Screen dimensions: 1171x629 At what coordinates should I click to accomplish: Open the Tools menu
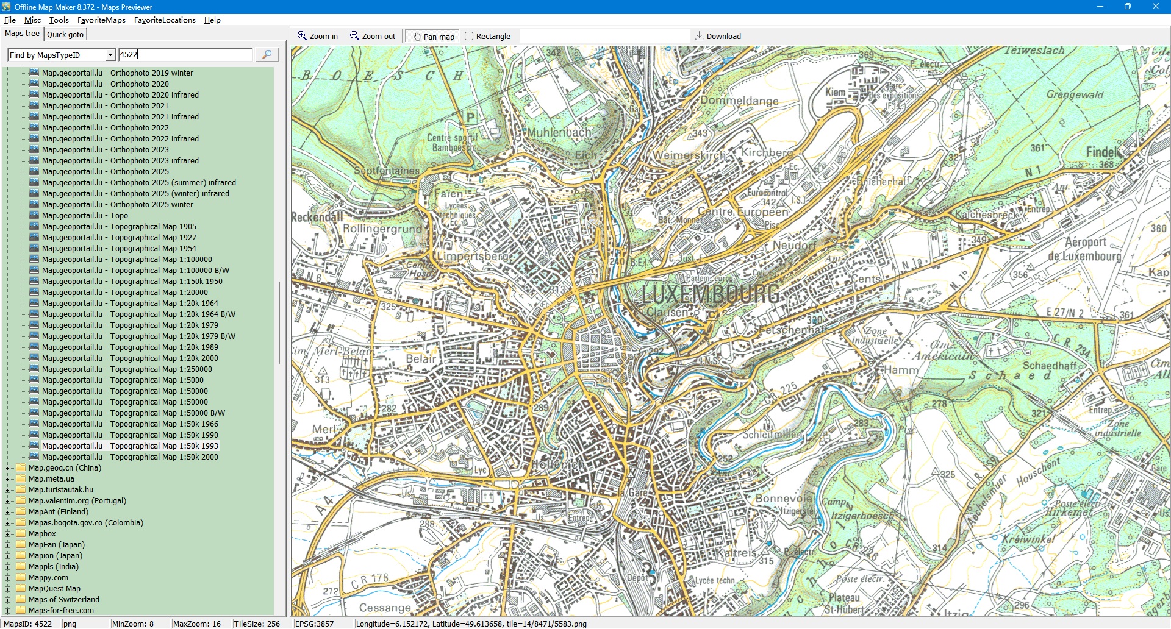click(59, 20)
